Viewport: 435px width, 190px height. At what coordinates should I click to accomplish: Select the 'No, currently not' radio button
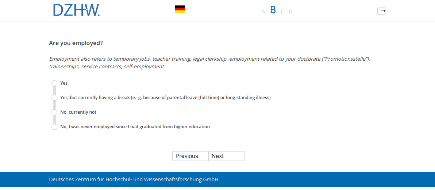pyautogui.click(x=54, y=112)
